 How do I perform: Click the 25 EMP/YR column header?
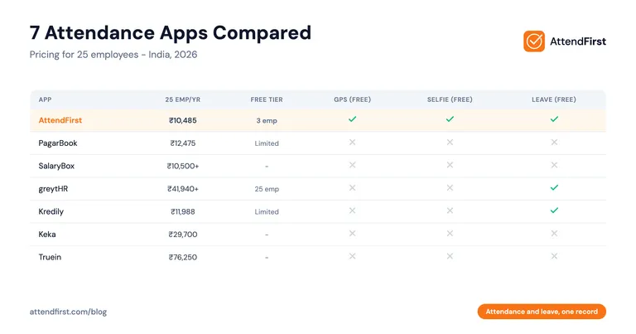(182, 99)
